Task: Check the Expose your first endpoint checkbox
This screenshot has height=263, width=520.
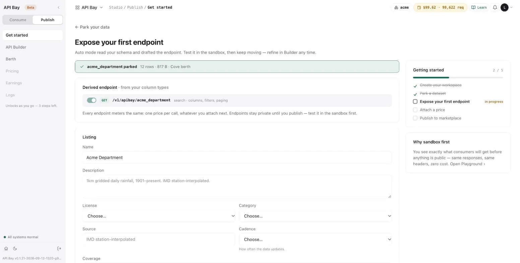Action: pos(415,102)
